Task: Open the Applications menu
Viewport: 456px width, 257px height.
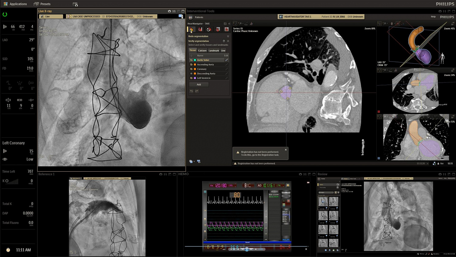Action: (15, 4)
